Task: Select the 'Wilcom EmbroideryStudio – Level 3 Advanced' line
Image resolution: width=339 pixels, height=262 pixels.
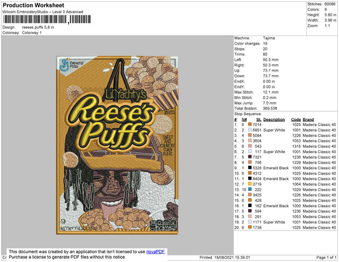Action: click(43, 12)
